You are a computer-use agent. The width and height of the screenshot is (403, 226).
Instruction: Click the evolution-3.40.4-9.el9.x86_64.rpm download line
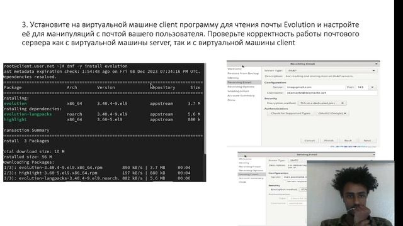coord(97,168)
